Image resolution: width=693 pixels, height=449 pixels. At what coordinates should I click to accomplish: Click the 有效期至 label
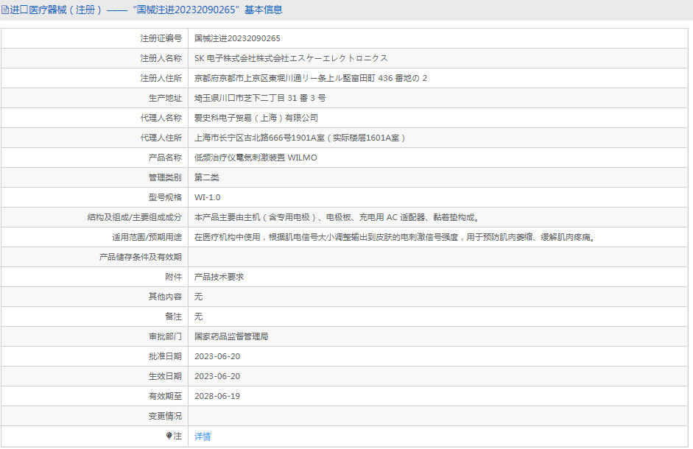165,397
